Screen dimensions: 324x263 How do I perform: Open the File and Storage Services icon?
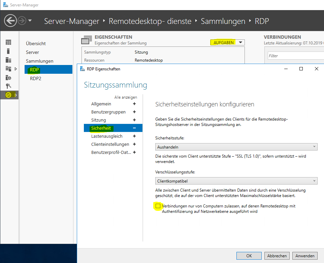click(8, 69)
